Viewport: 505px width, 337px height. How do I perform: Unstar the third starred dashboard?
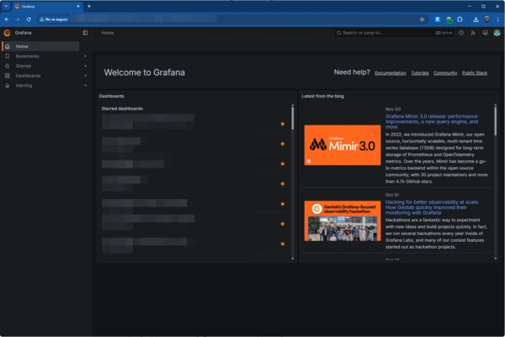point(283,163)
